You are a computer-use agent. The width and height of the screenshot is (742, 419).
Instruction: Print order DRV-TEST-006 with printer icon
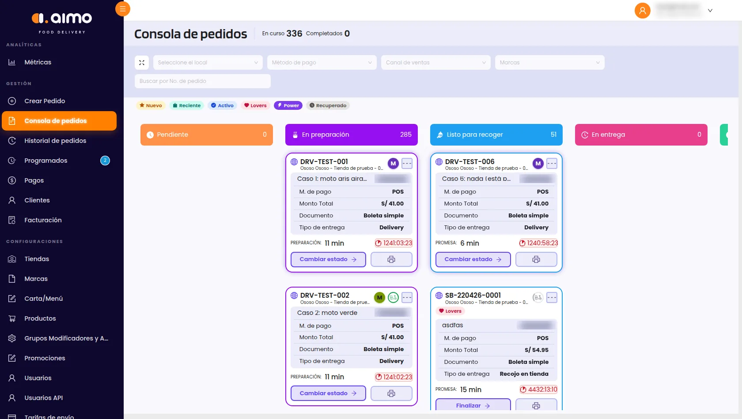(x=536, y=259)
